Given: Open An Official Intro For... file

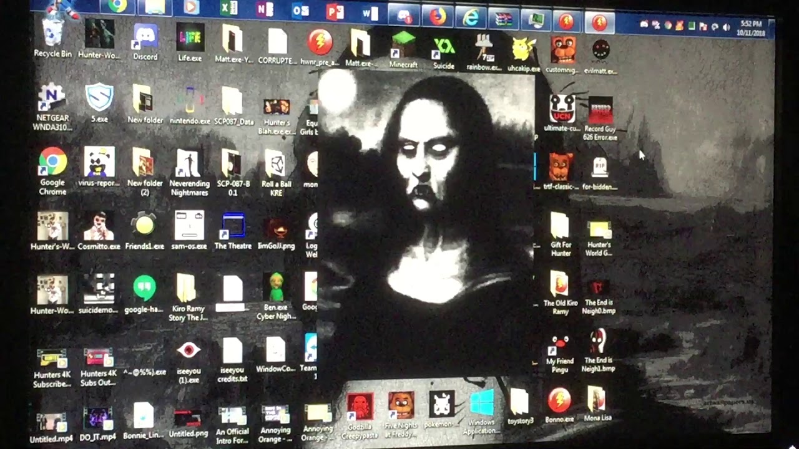Looking at the screenshot, I should pos(232,423).
